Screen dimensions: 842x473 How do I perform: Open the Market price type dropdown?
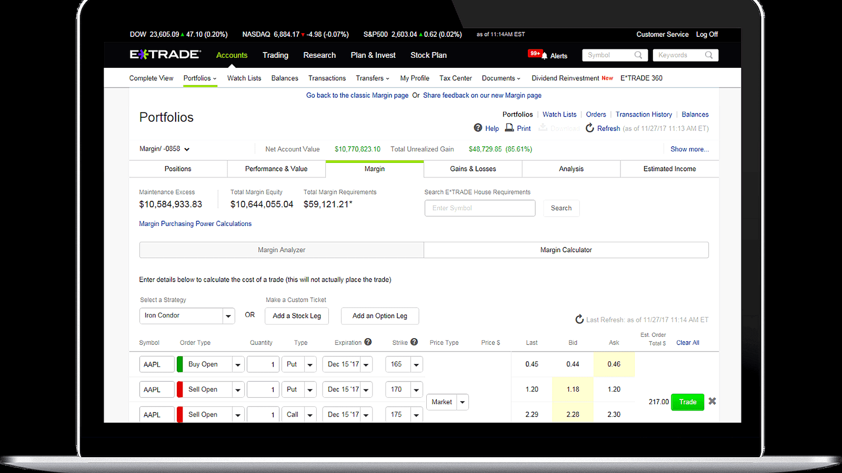coord(447,402)
